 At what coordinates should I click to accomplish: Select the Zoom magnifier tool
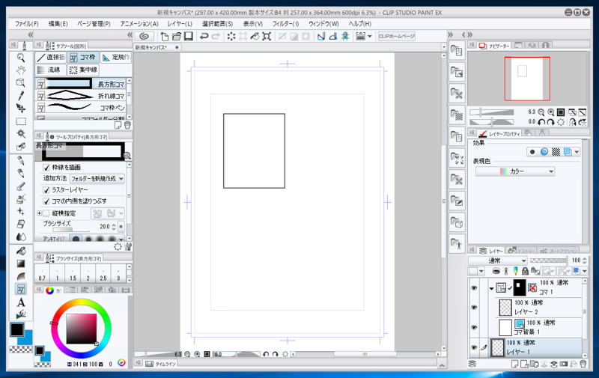click(21, 58)
